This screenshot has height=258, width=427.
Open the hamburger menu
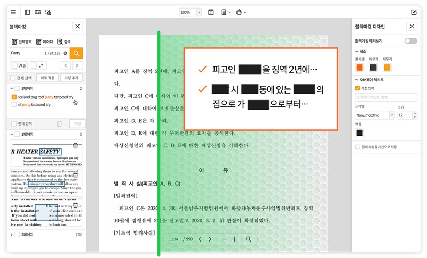13,12
